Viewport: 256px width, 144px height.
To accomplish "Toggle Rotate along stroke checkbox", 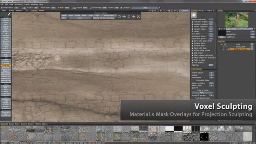I will coord(193,51).
